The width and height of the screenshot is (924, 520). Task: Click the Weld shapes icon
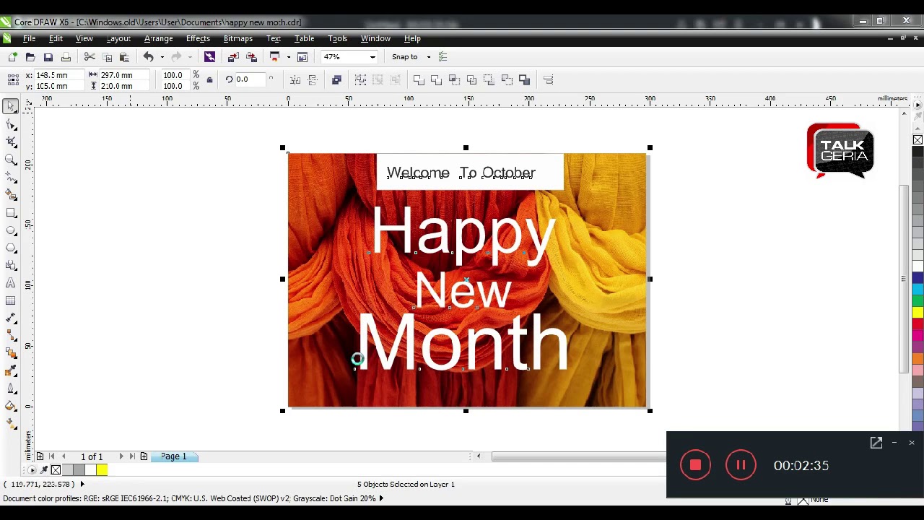[x=419, y=80]
